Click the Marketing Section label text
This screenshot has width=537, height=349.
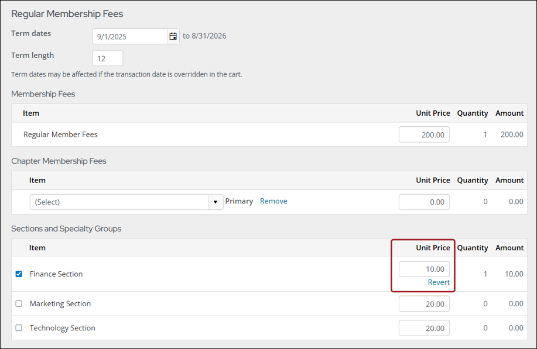click(x=60, y=304)
